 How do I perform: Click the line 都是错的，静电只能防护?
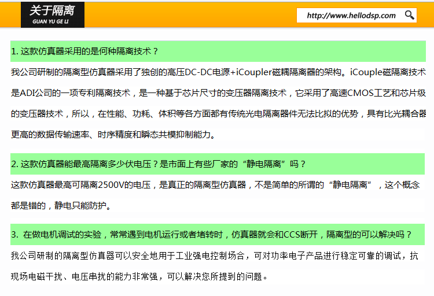click(x=61, y=206)
